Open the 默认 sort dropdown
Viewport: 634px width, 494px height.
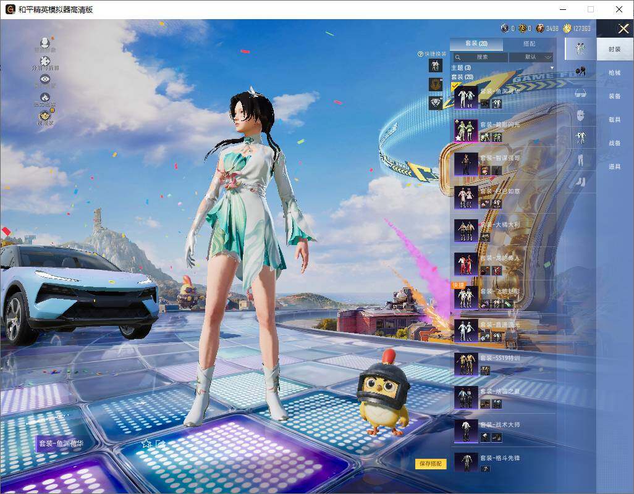click(x=530, y=57)
